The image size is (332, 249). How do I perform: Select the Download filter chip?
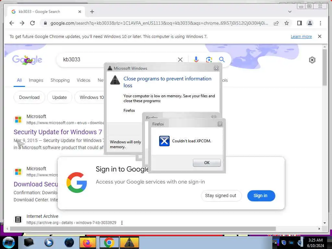pyautogui.click(x=29, y=97)
